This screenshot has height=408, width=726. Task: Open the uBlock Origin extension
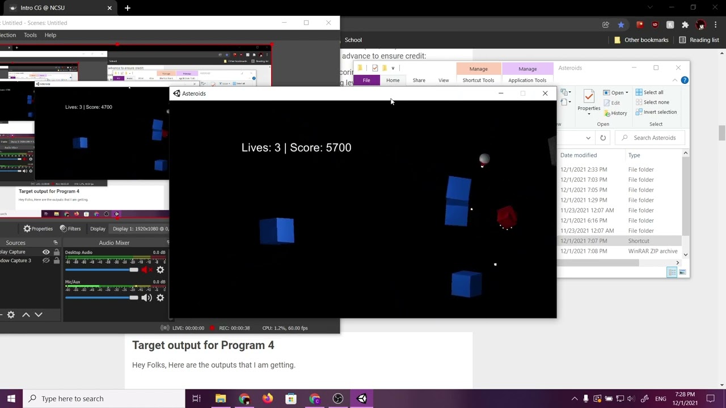click(655, 25)
